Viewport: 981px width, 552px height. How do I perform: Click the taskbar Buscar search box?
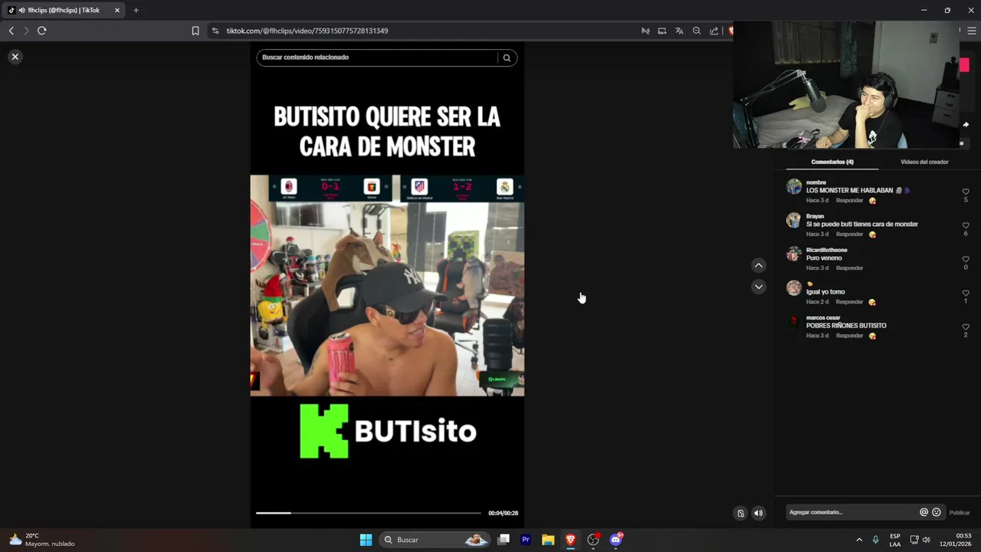point(435,540)
